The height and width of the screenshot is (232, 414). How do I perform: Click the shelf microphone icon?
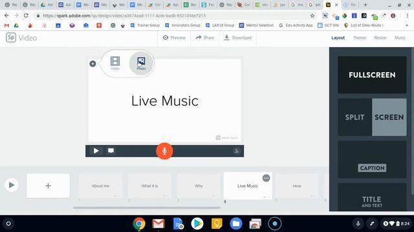coord(358,224)
